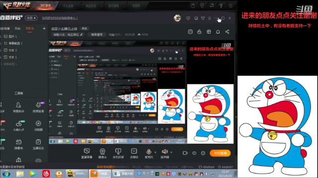
Task: Open the phone-as-webcam help link
Action: (x=60, y=18)
